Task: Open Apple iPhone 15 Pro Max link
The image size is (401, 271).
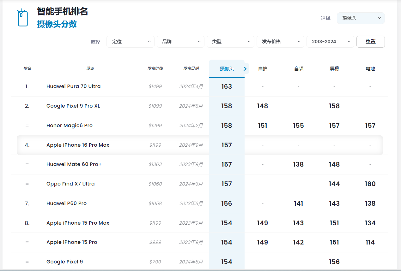Action: pyautogui.click(x=78, y=223)
